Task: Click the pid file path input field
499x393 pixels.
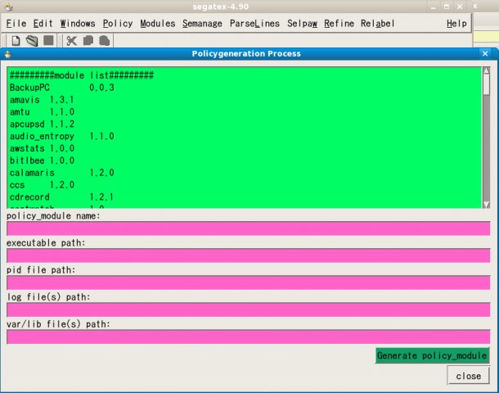Action: pos(248,282)
